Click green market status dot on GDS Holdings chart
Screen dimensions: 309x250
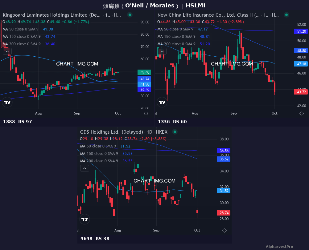point(175,132)
